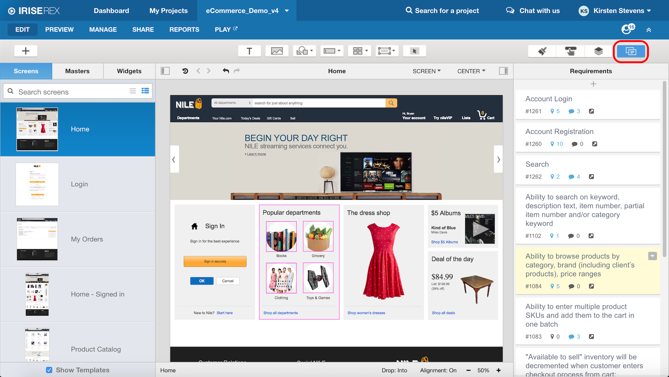This screenshot has width=669, height=377.
Task: Switch to the Masters tab
Action: 77,71
